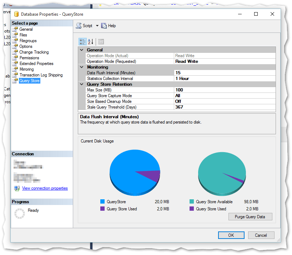Open the Change Tracking page
Image resolution: width=292 pixels, height=255 pixels.
(x=34, y=52)
